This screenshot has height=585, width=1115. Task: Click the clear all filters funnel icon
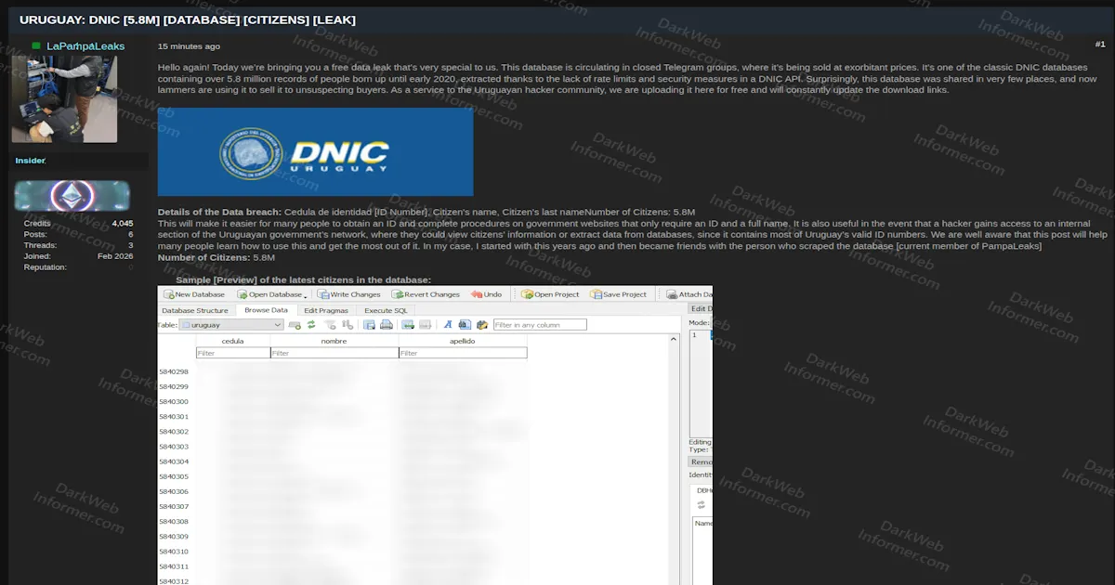point(330,325)
